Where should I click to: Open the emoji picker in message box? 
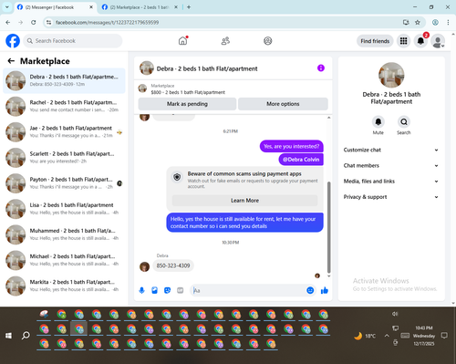310,290
